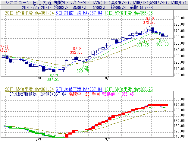
Task: Click the 390.00 axis label on candlestick chart
Action: [179, 18]
